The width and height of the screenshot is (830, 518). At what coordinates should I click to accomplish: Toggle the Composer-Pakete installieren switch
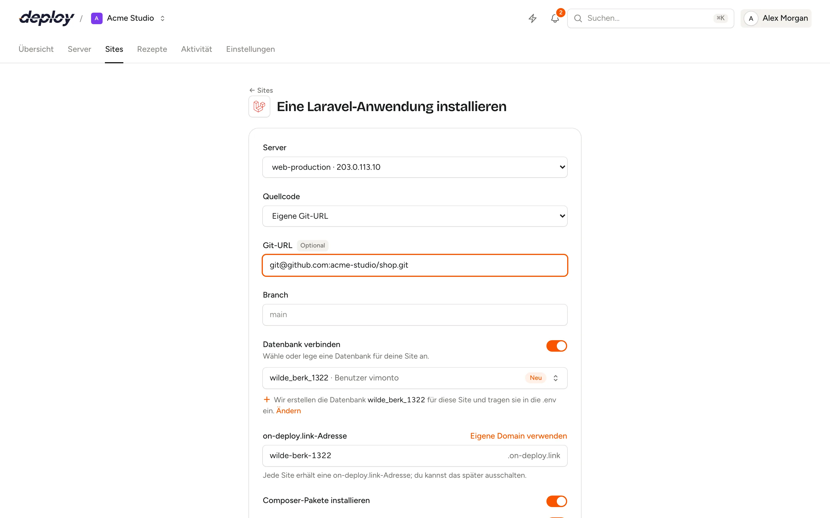pos(556,501)
